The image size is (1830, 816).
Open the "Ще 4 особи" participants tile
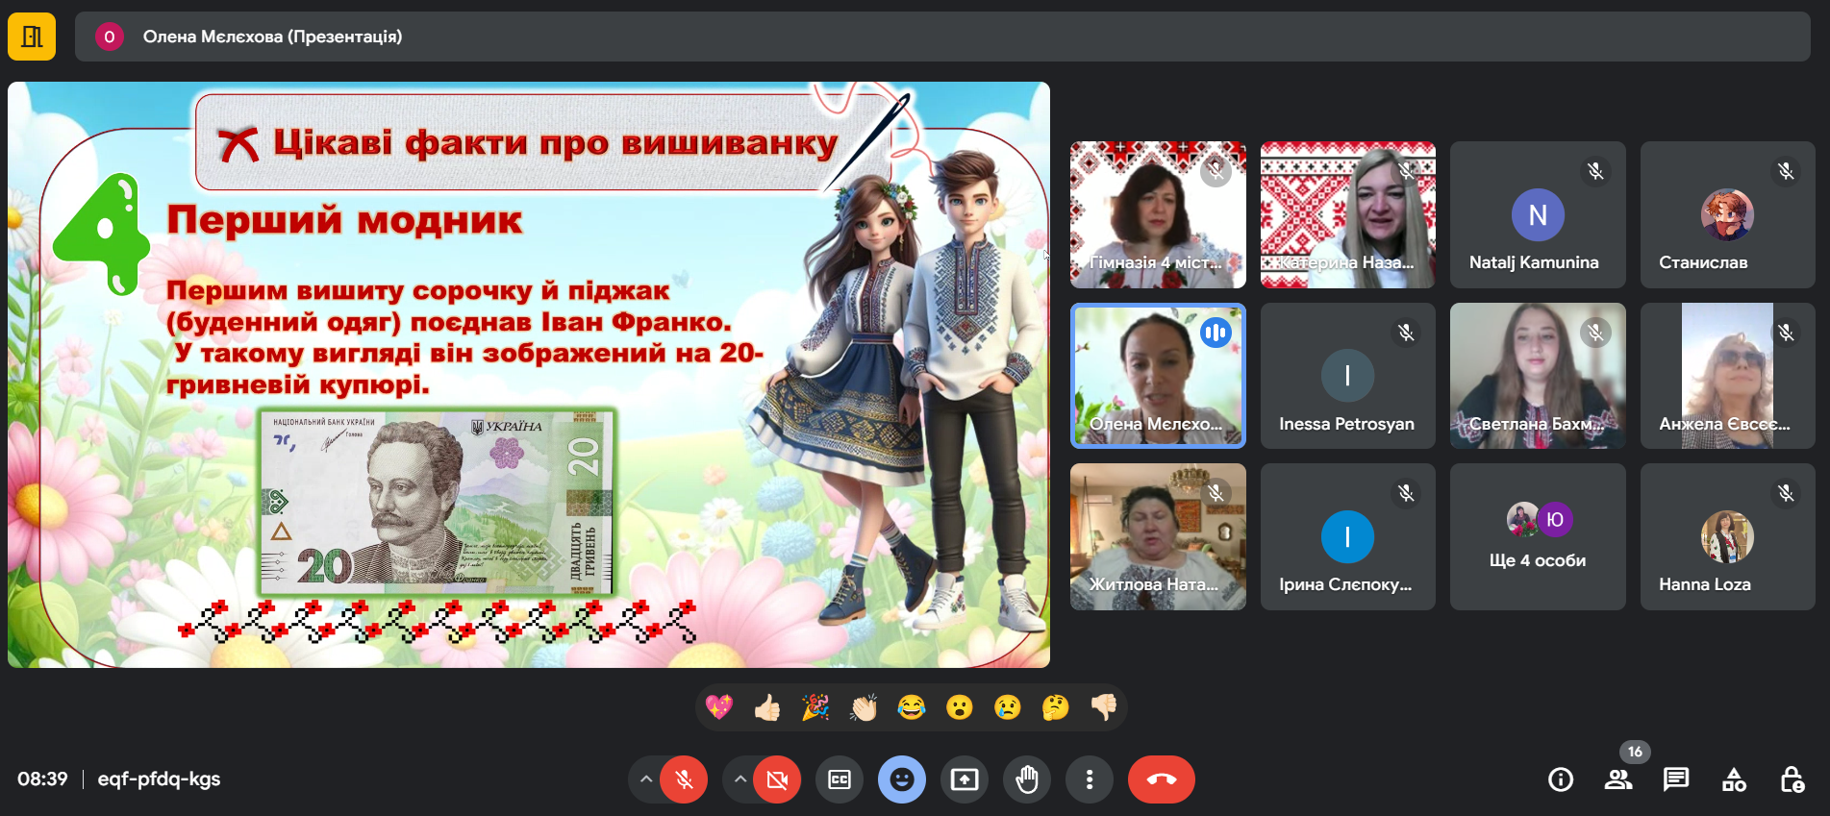pos(1537,537)
